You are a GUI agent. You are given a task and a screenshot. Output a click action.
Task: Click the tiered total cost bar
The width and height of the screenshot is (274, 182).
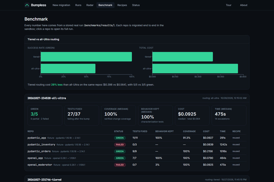(183, 57)
